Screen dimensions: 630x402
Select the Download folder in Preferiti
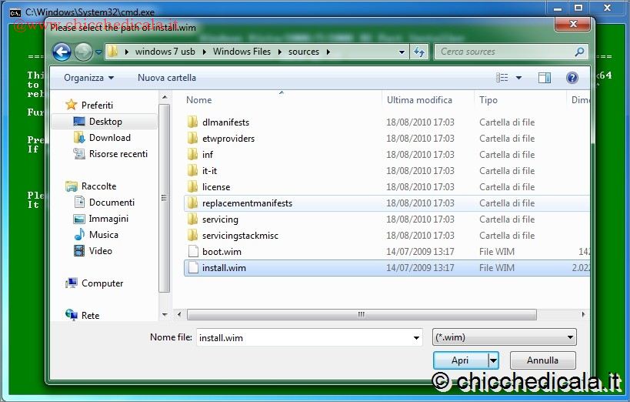[109, 138]
